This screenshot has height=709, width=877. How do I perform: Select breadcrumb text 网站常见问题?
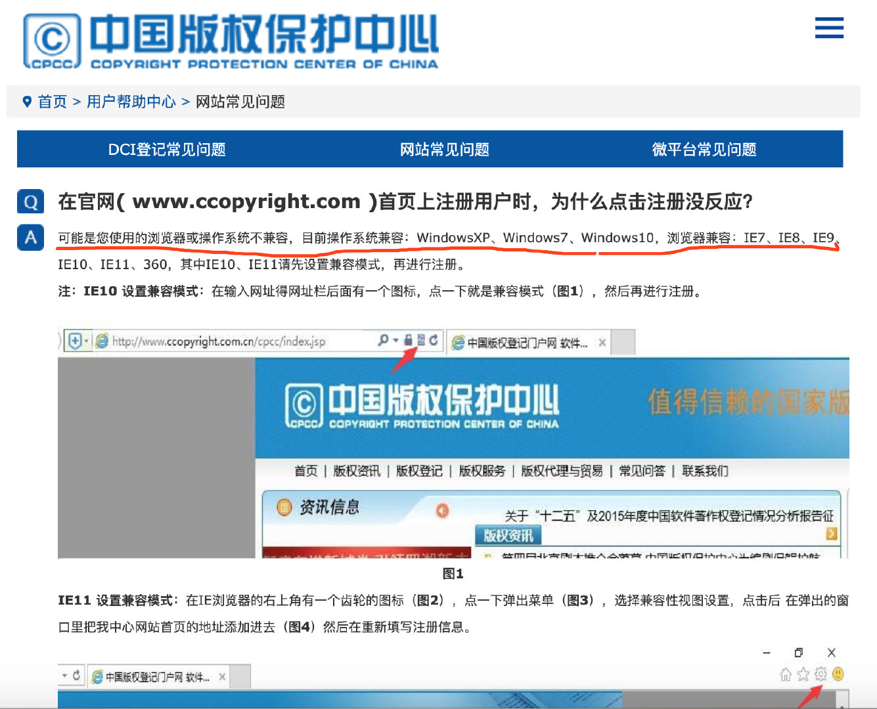tap(240, 102)
